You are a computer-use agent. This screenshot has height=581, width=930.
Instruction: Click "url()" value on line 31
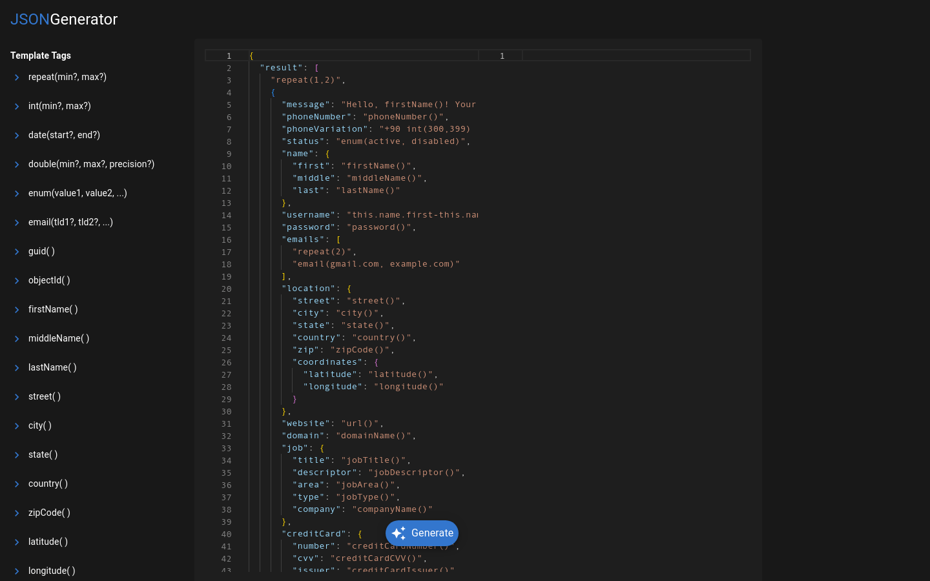click(x=360, y=423)
